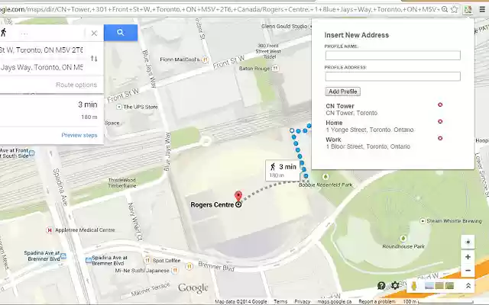This screenshot has width=489, height=305.
Task: Click the Spot Coffee marker icon
Action: pyautogui.click(x=147, y=260)
